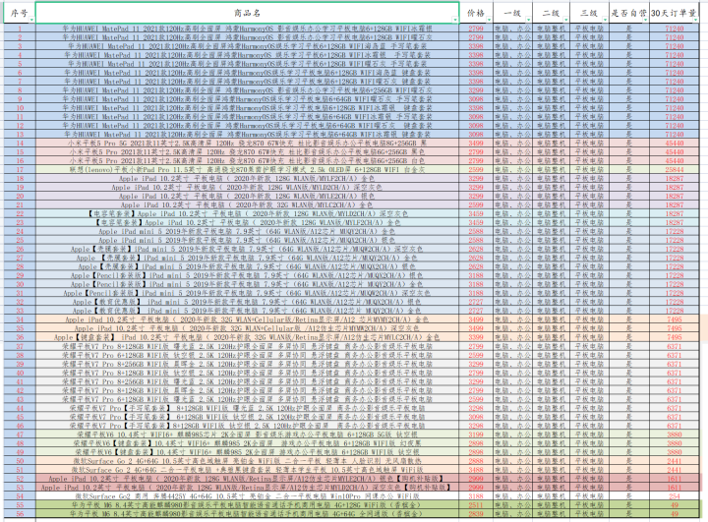Click price 2511 in row 55
The height and width of the screenshot is (522, 708).
[476, 505]
